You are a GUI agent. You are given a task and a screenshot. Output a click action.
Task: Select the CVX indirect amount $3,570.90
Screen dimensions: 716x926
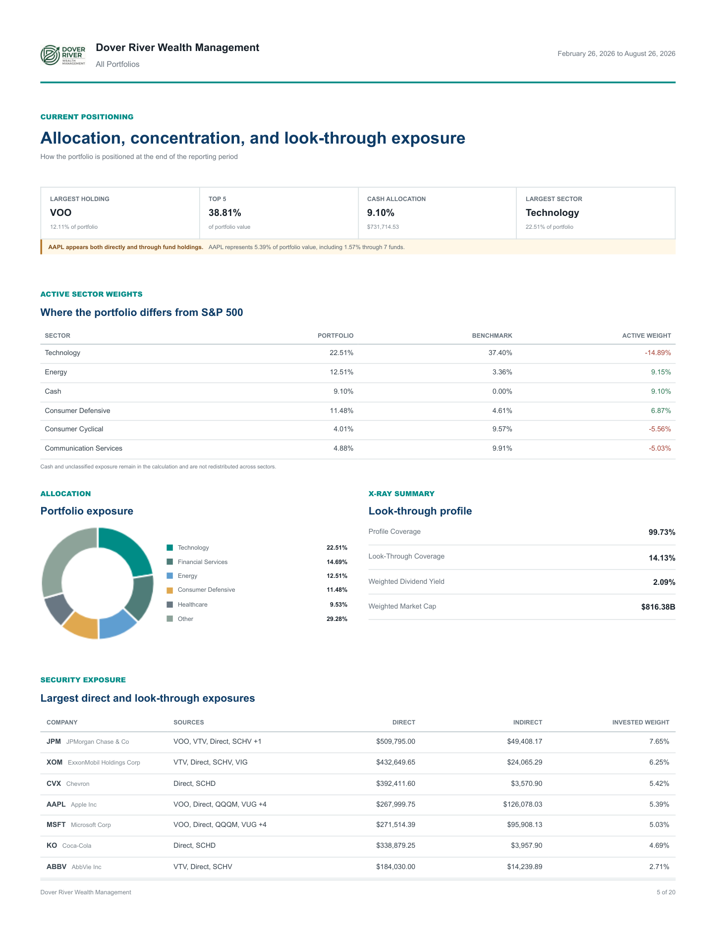coord(527,784)
